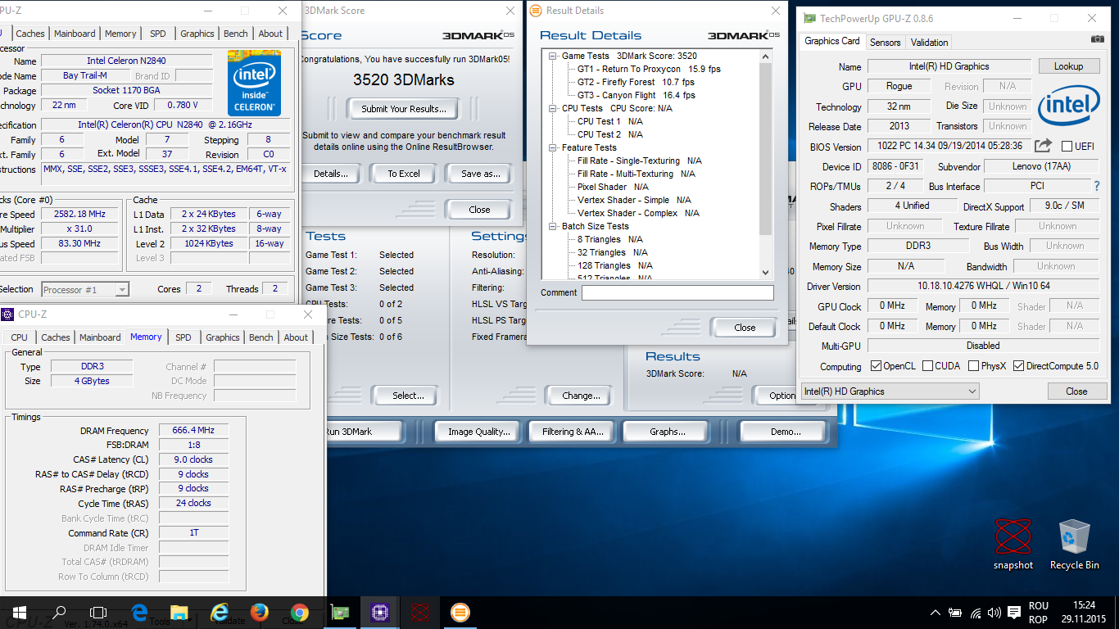
Task: Show hidden system tray icons
Action: 936,613
